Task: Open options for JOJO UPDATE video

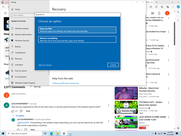Action: click(x=169, y=117)
